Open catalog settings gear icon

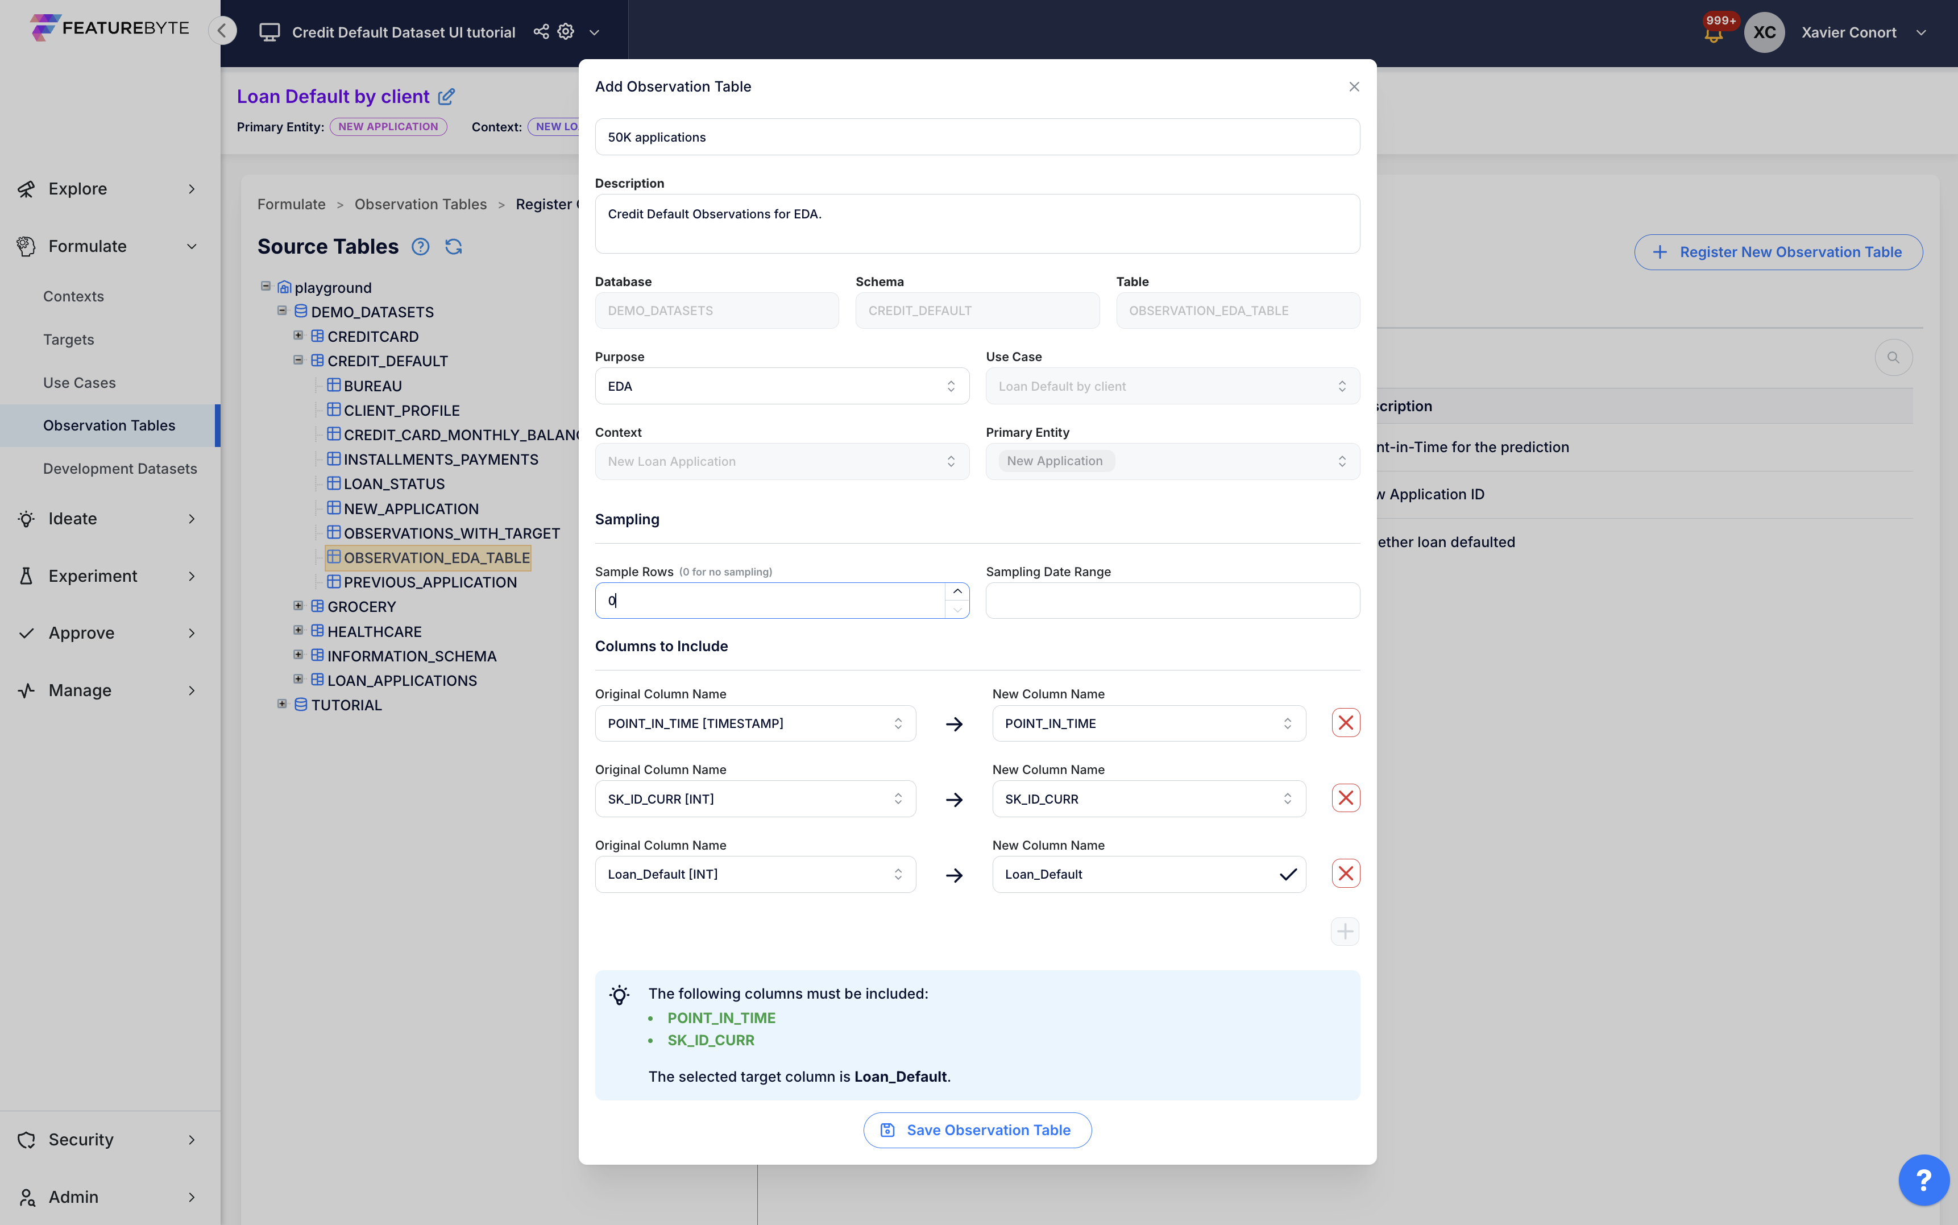(x=566, y=32)
